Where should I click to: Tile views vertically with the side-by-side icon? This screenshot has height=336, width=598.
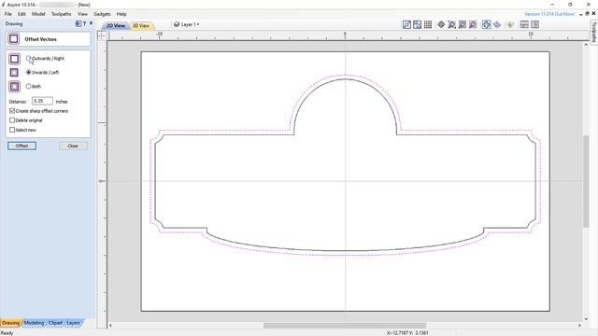(x=535, y=25)
